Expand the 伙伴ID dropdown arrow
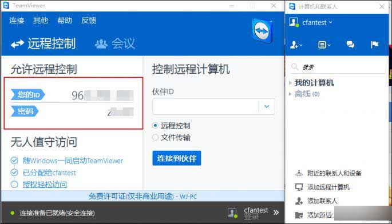The height and width of the screenshot is (224, 392). click(x=267, y=107)
